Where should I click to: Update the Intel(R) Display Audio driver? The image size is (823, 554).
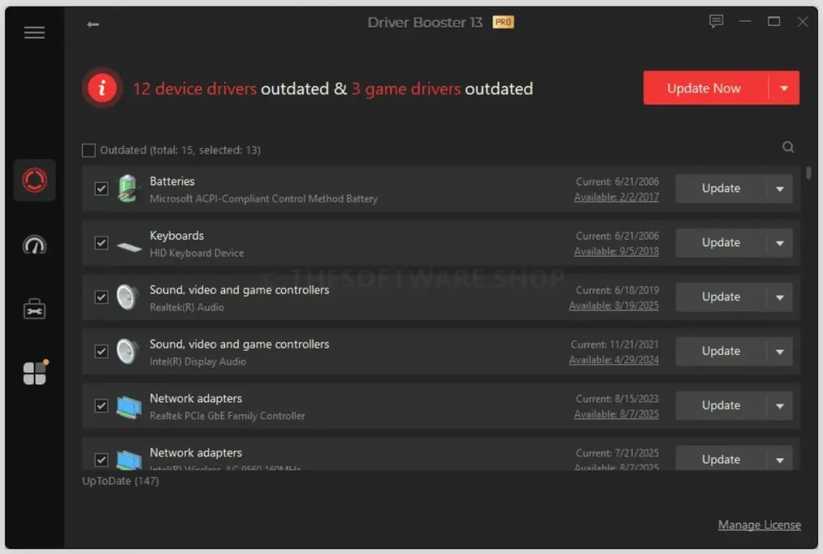(x=721, y=351)
